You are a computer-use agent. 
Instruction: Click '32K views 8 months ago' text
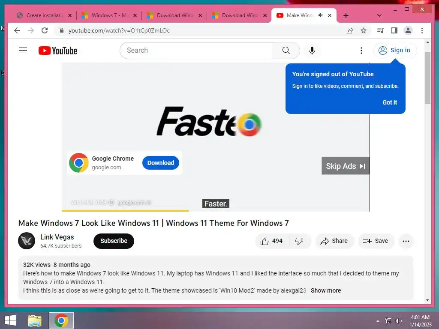coord(57,265)
